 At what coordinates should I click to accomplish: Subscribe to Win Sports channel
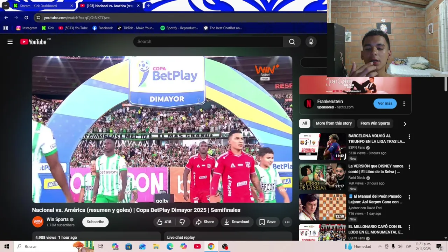(x=96, y=222)
